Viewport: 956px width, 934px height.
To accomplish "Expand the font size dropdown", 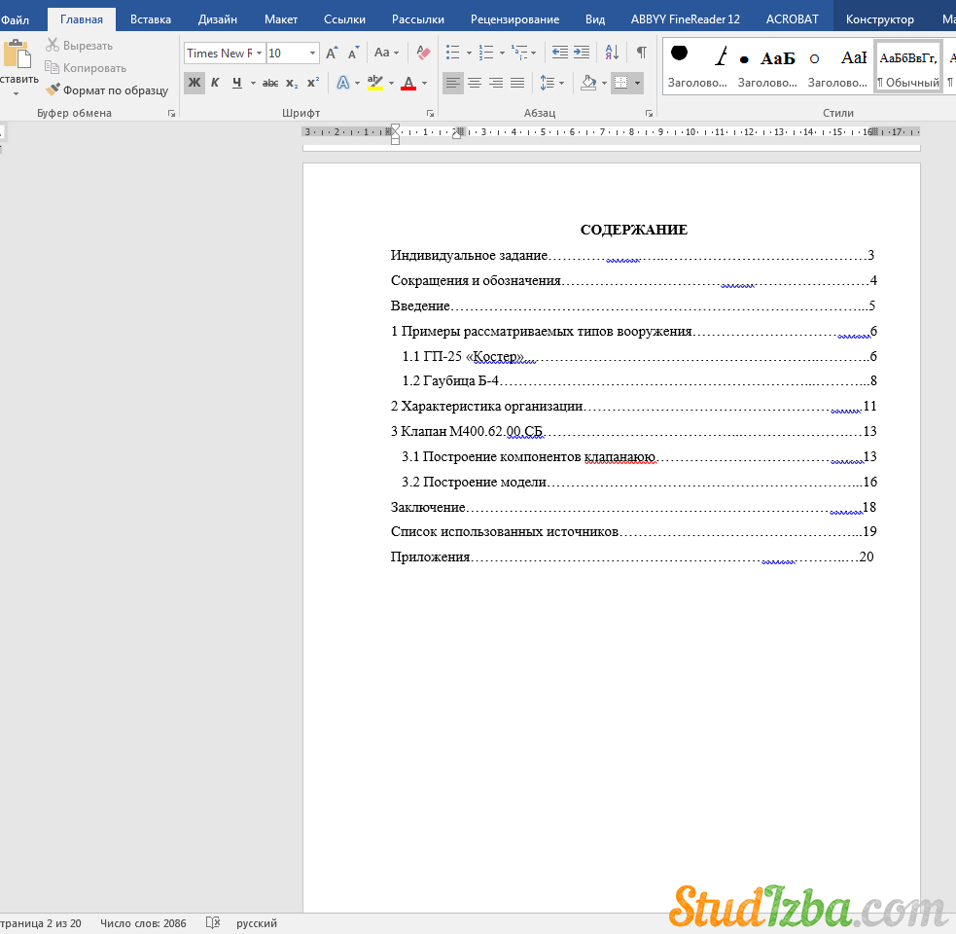I will coord(312,53).
